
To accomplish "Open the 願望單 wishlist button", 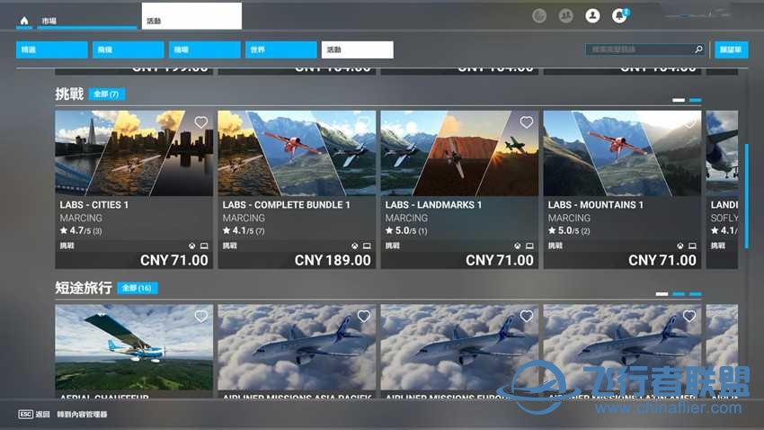I will point(731,49).
